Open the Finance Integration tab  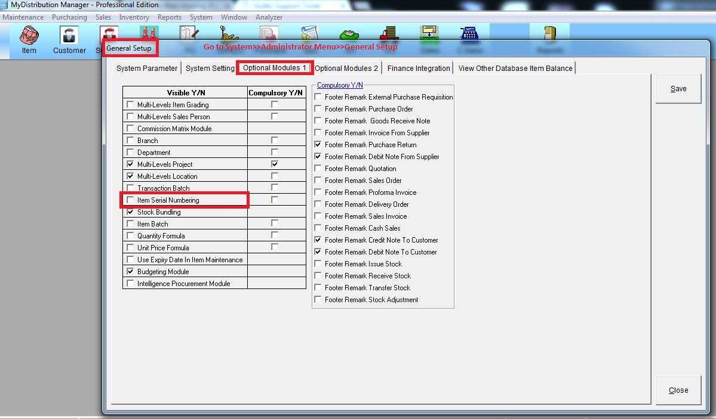(x=419, y=69)
